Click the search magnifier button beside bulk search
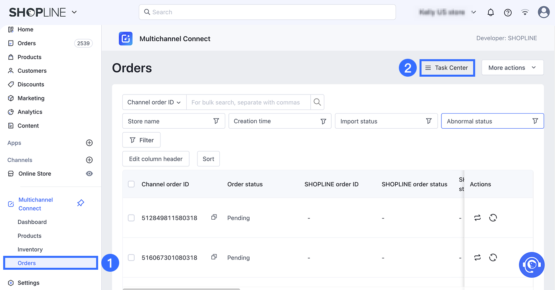555x290 pixels. click(317, 102)
